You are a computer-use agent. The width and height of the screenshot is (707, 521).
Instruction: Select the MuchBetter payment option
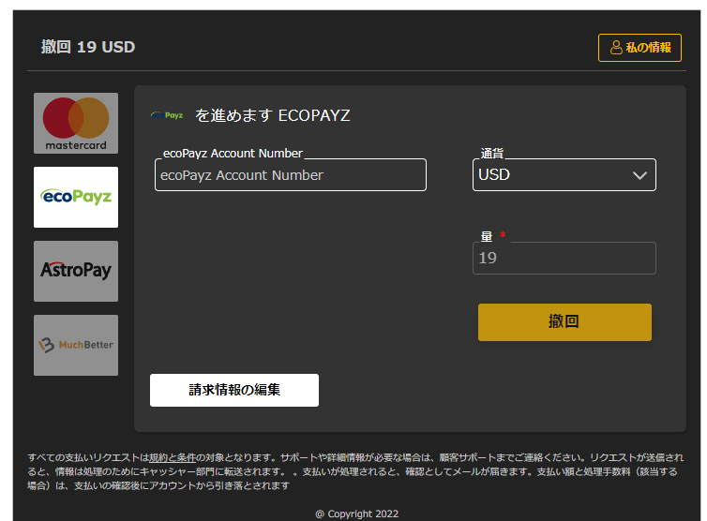pyautogui.click(x=76, y=345)
